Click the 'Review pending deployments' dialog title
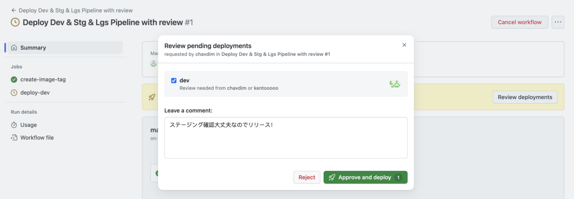Image resolution: width=574 pixels, height=199 pixels. (x=208, y=46)
